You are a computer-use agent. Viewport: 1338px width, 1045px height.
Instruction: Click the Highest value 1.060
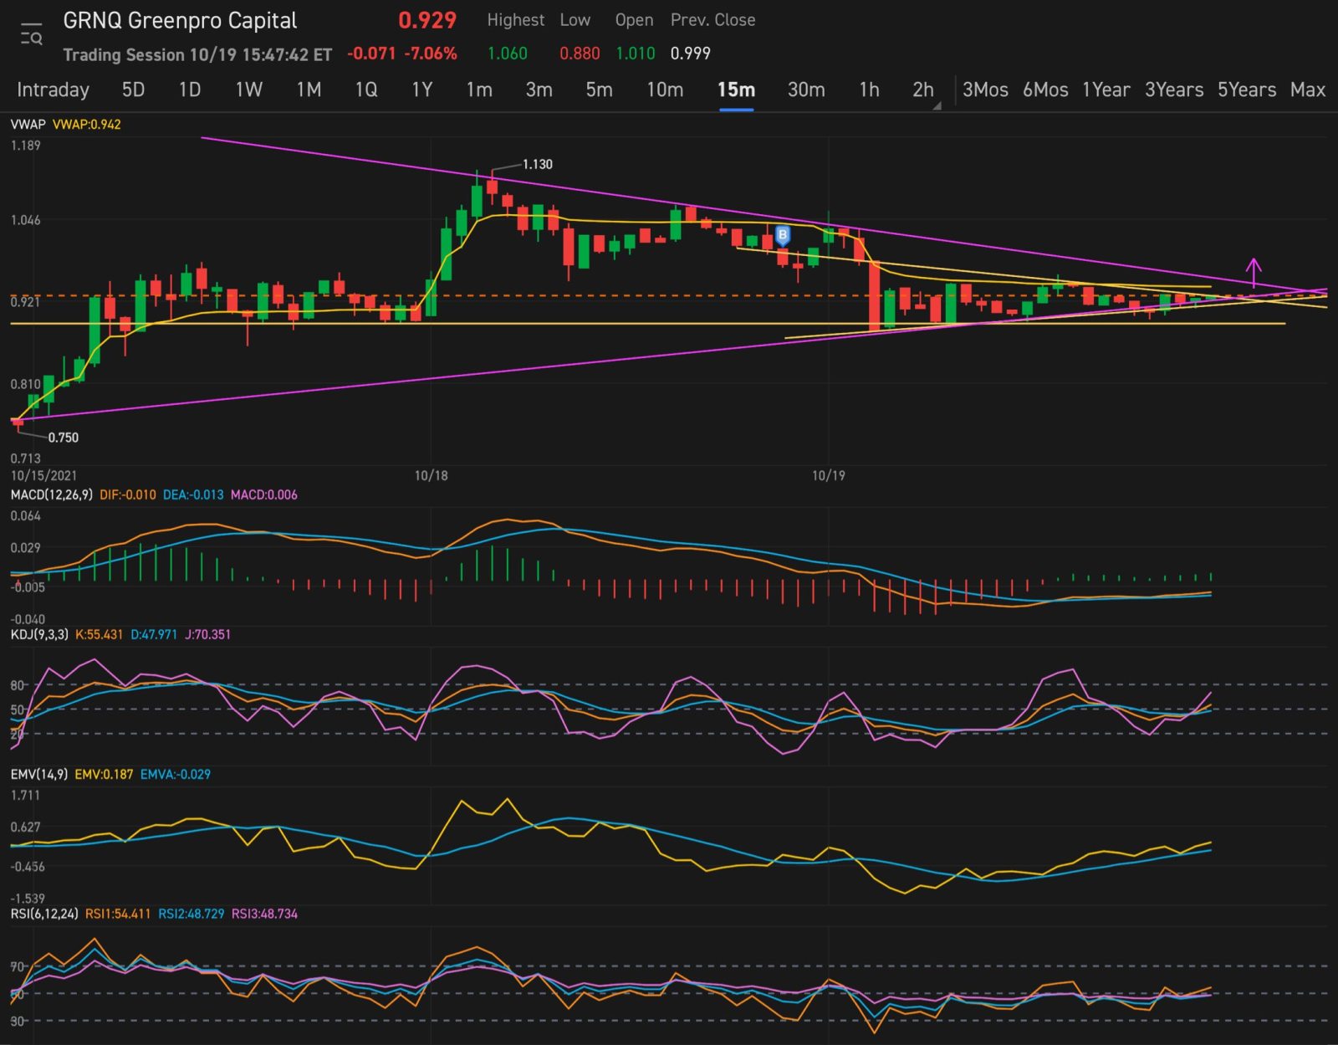[508, 54]
